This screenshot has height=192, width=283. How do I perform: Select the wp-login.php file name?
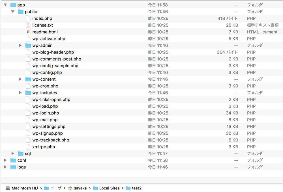click(46, 113)
